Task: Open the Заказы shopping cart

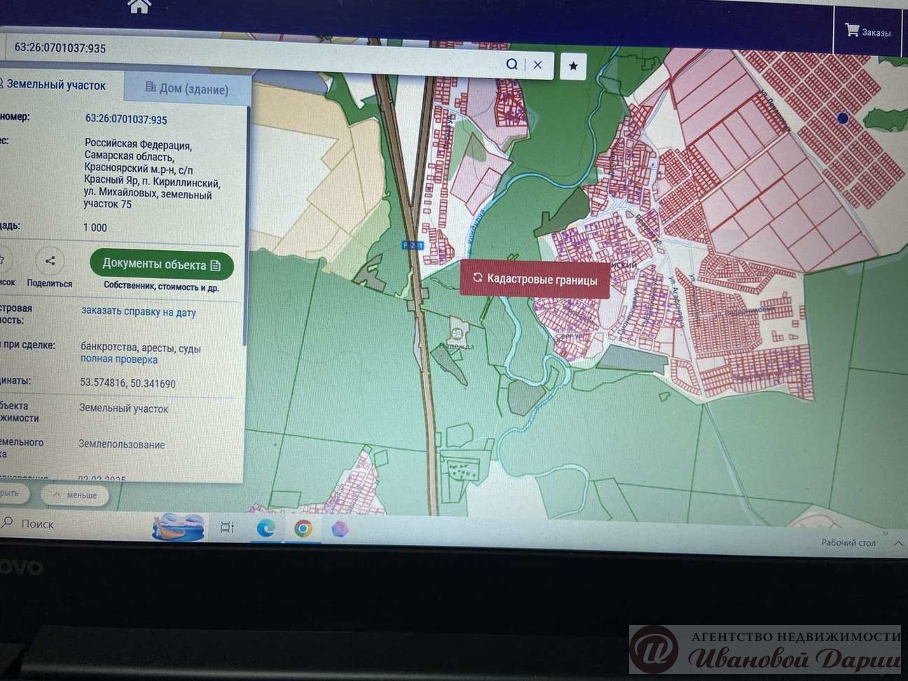Action: (867, 32)
